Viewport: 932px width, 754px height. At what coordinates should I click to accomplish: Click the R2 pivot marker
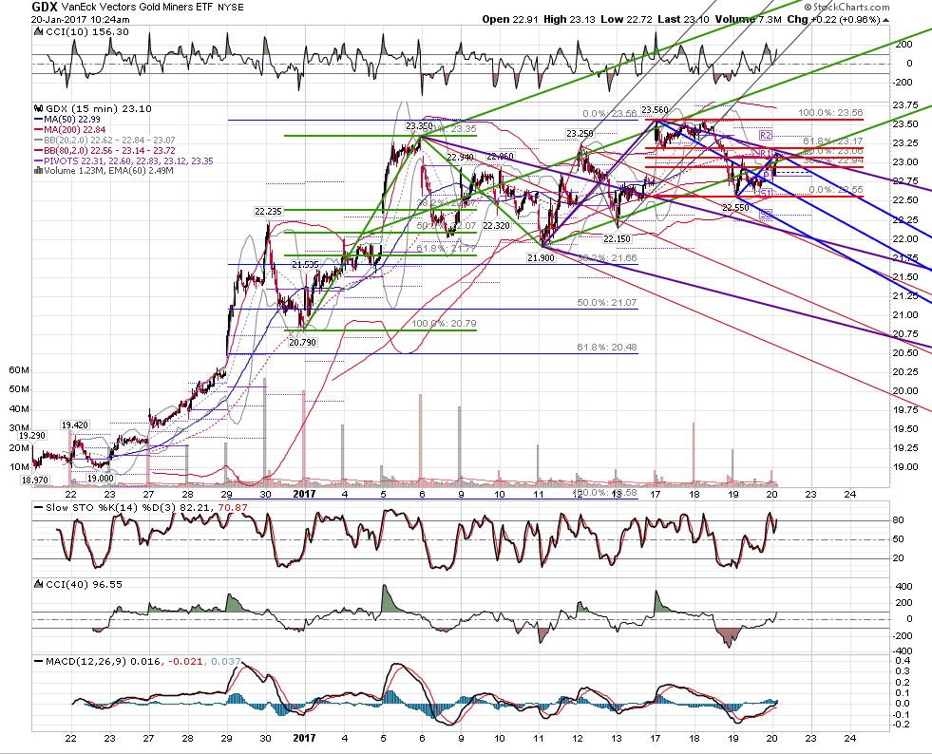point(766,136)
